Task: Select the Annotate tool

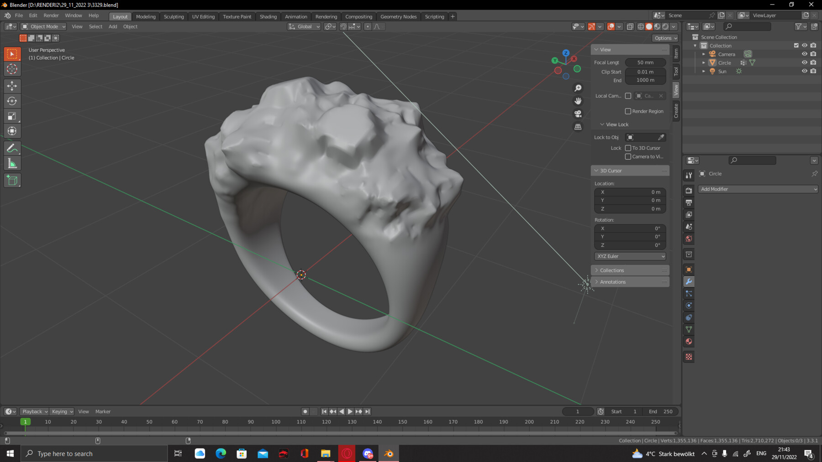Action: 12,148
